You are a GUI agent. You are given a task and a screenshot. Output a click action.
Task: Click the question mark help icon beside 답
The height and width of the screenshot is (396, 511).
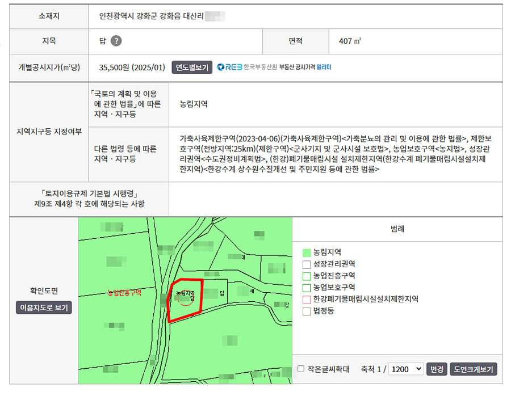pyautogui.click(x=116, y=41)
